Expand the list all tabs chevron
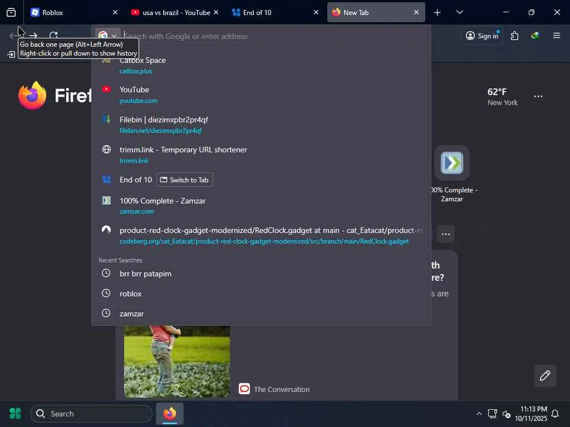The width and height of the screenshot is (570, 427). tap(459, 12)
